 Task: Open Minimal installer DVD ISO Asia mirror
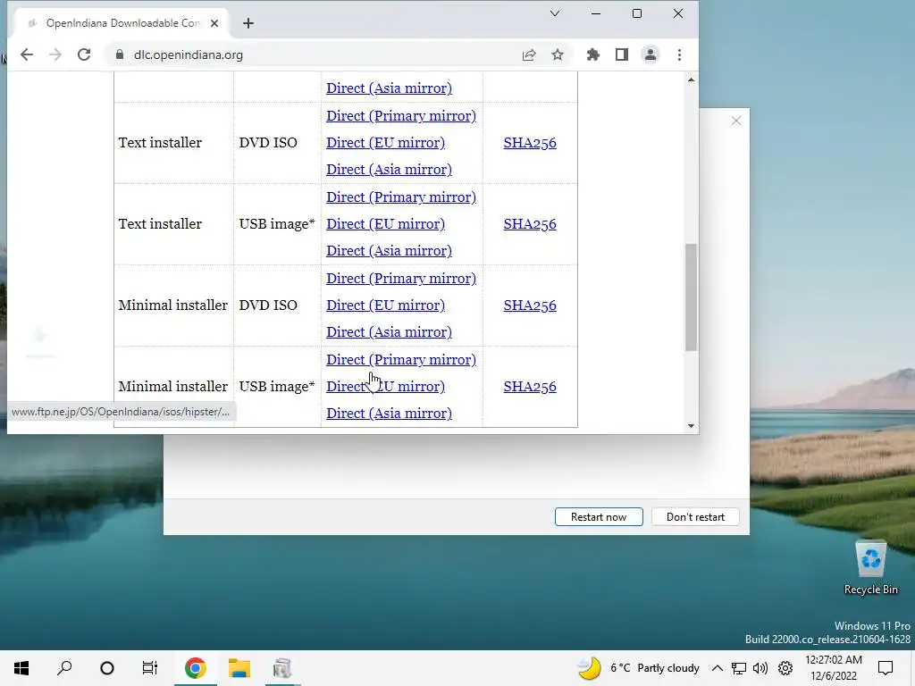[389, 332]
